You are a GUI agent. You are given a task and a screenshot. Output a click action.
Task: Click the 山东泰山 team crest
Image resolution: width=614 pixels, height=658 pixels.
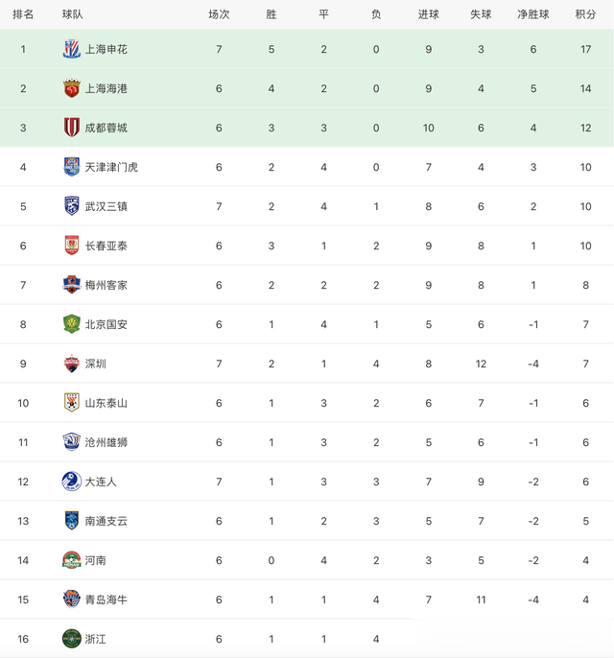coord(71,403)
